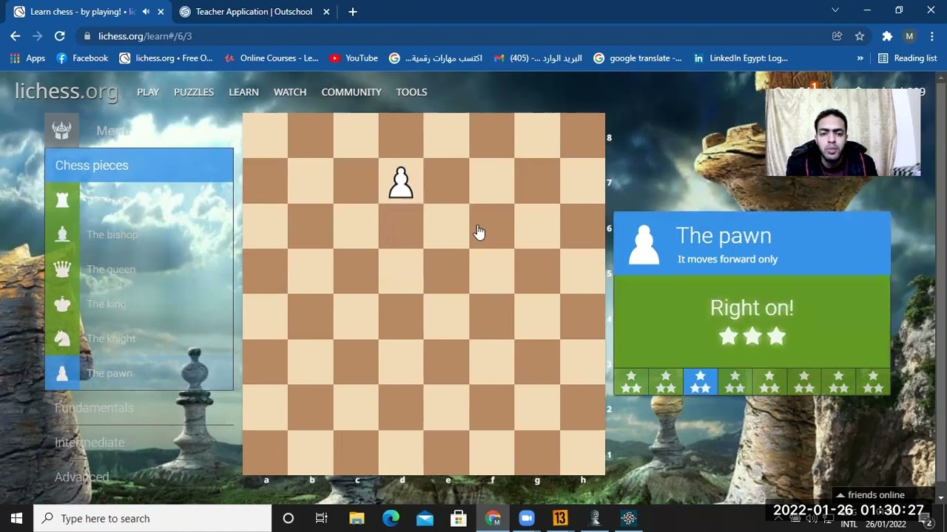
Task: Click page scrollbar down arrow
Action: click(x=941, y=499)
